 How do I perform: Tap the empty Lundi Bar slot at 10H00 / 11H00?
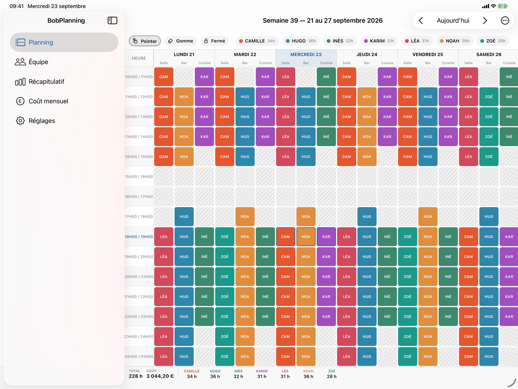click(x=184, y=77)
